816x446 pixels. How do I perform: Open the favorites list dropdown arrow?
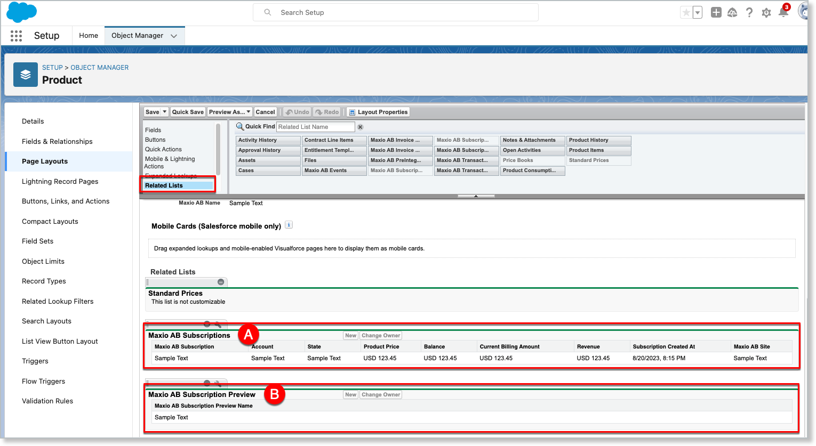(x=697, y=12)
